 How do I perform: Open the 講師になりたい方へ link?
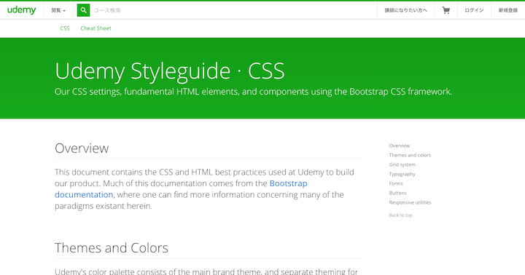point(406,10)
